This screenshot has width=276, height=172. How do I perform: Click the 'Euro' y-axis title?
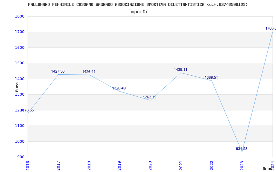tap(17, 87)
